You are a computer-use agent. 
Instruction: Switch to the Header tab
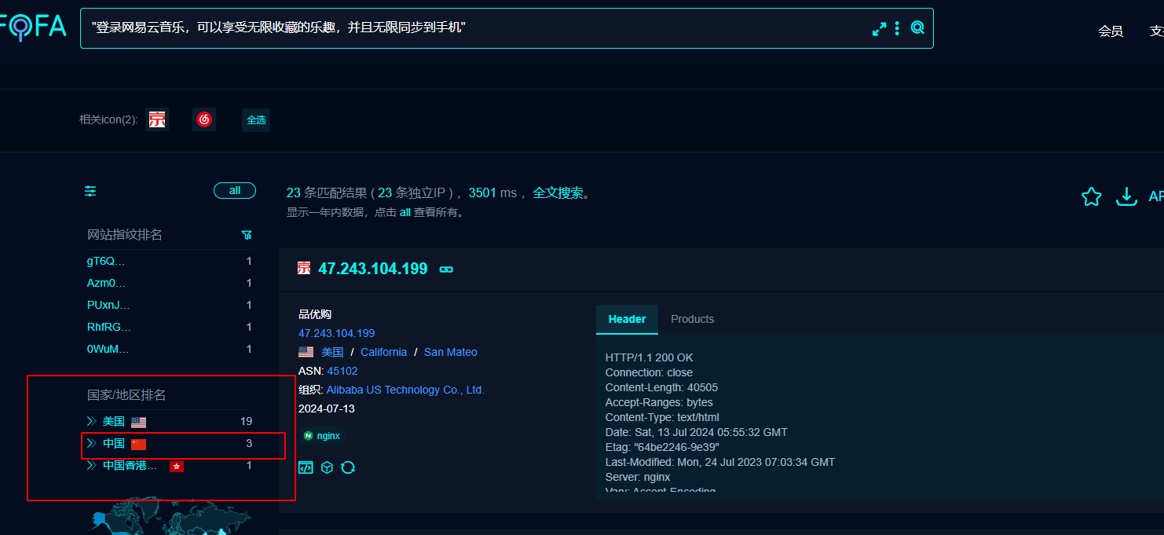(x=627, y=319)
